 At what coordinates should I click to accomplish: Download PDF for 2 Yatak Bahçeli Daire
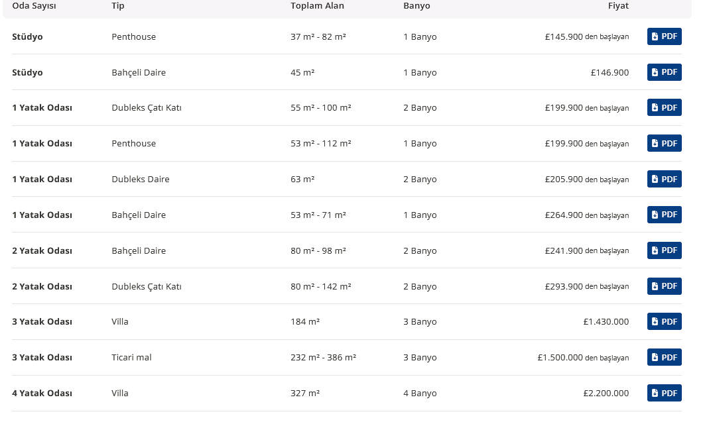664,250
